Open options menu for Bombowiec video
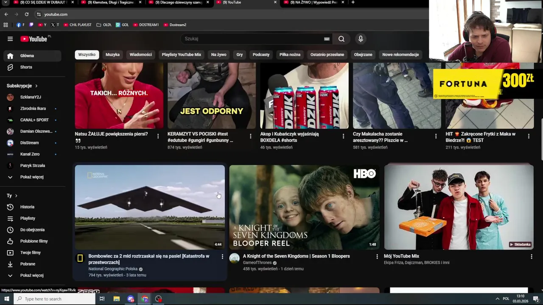This screenshot has height=305, width=543. [222, 257]
